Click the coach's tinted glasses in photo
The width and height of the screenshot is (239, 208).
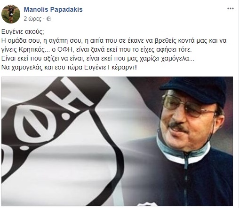coord(187,105)
